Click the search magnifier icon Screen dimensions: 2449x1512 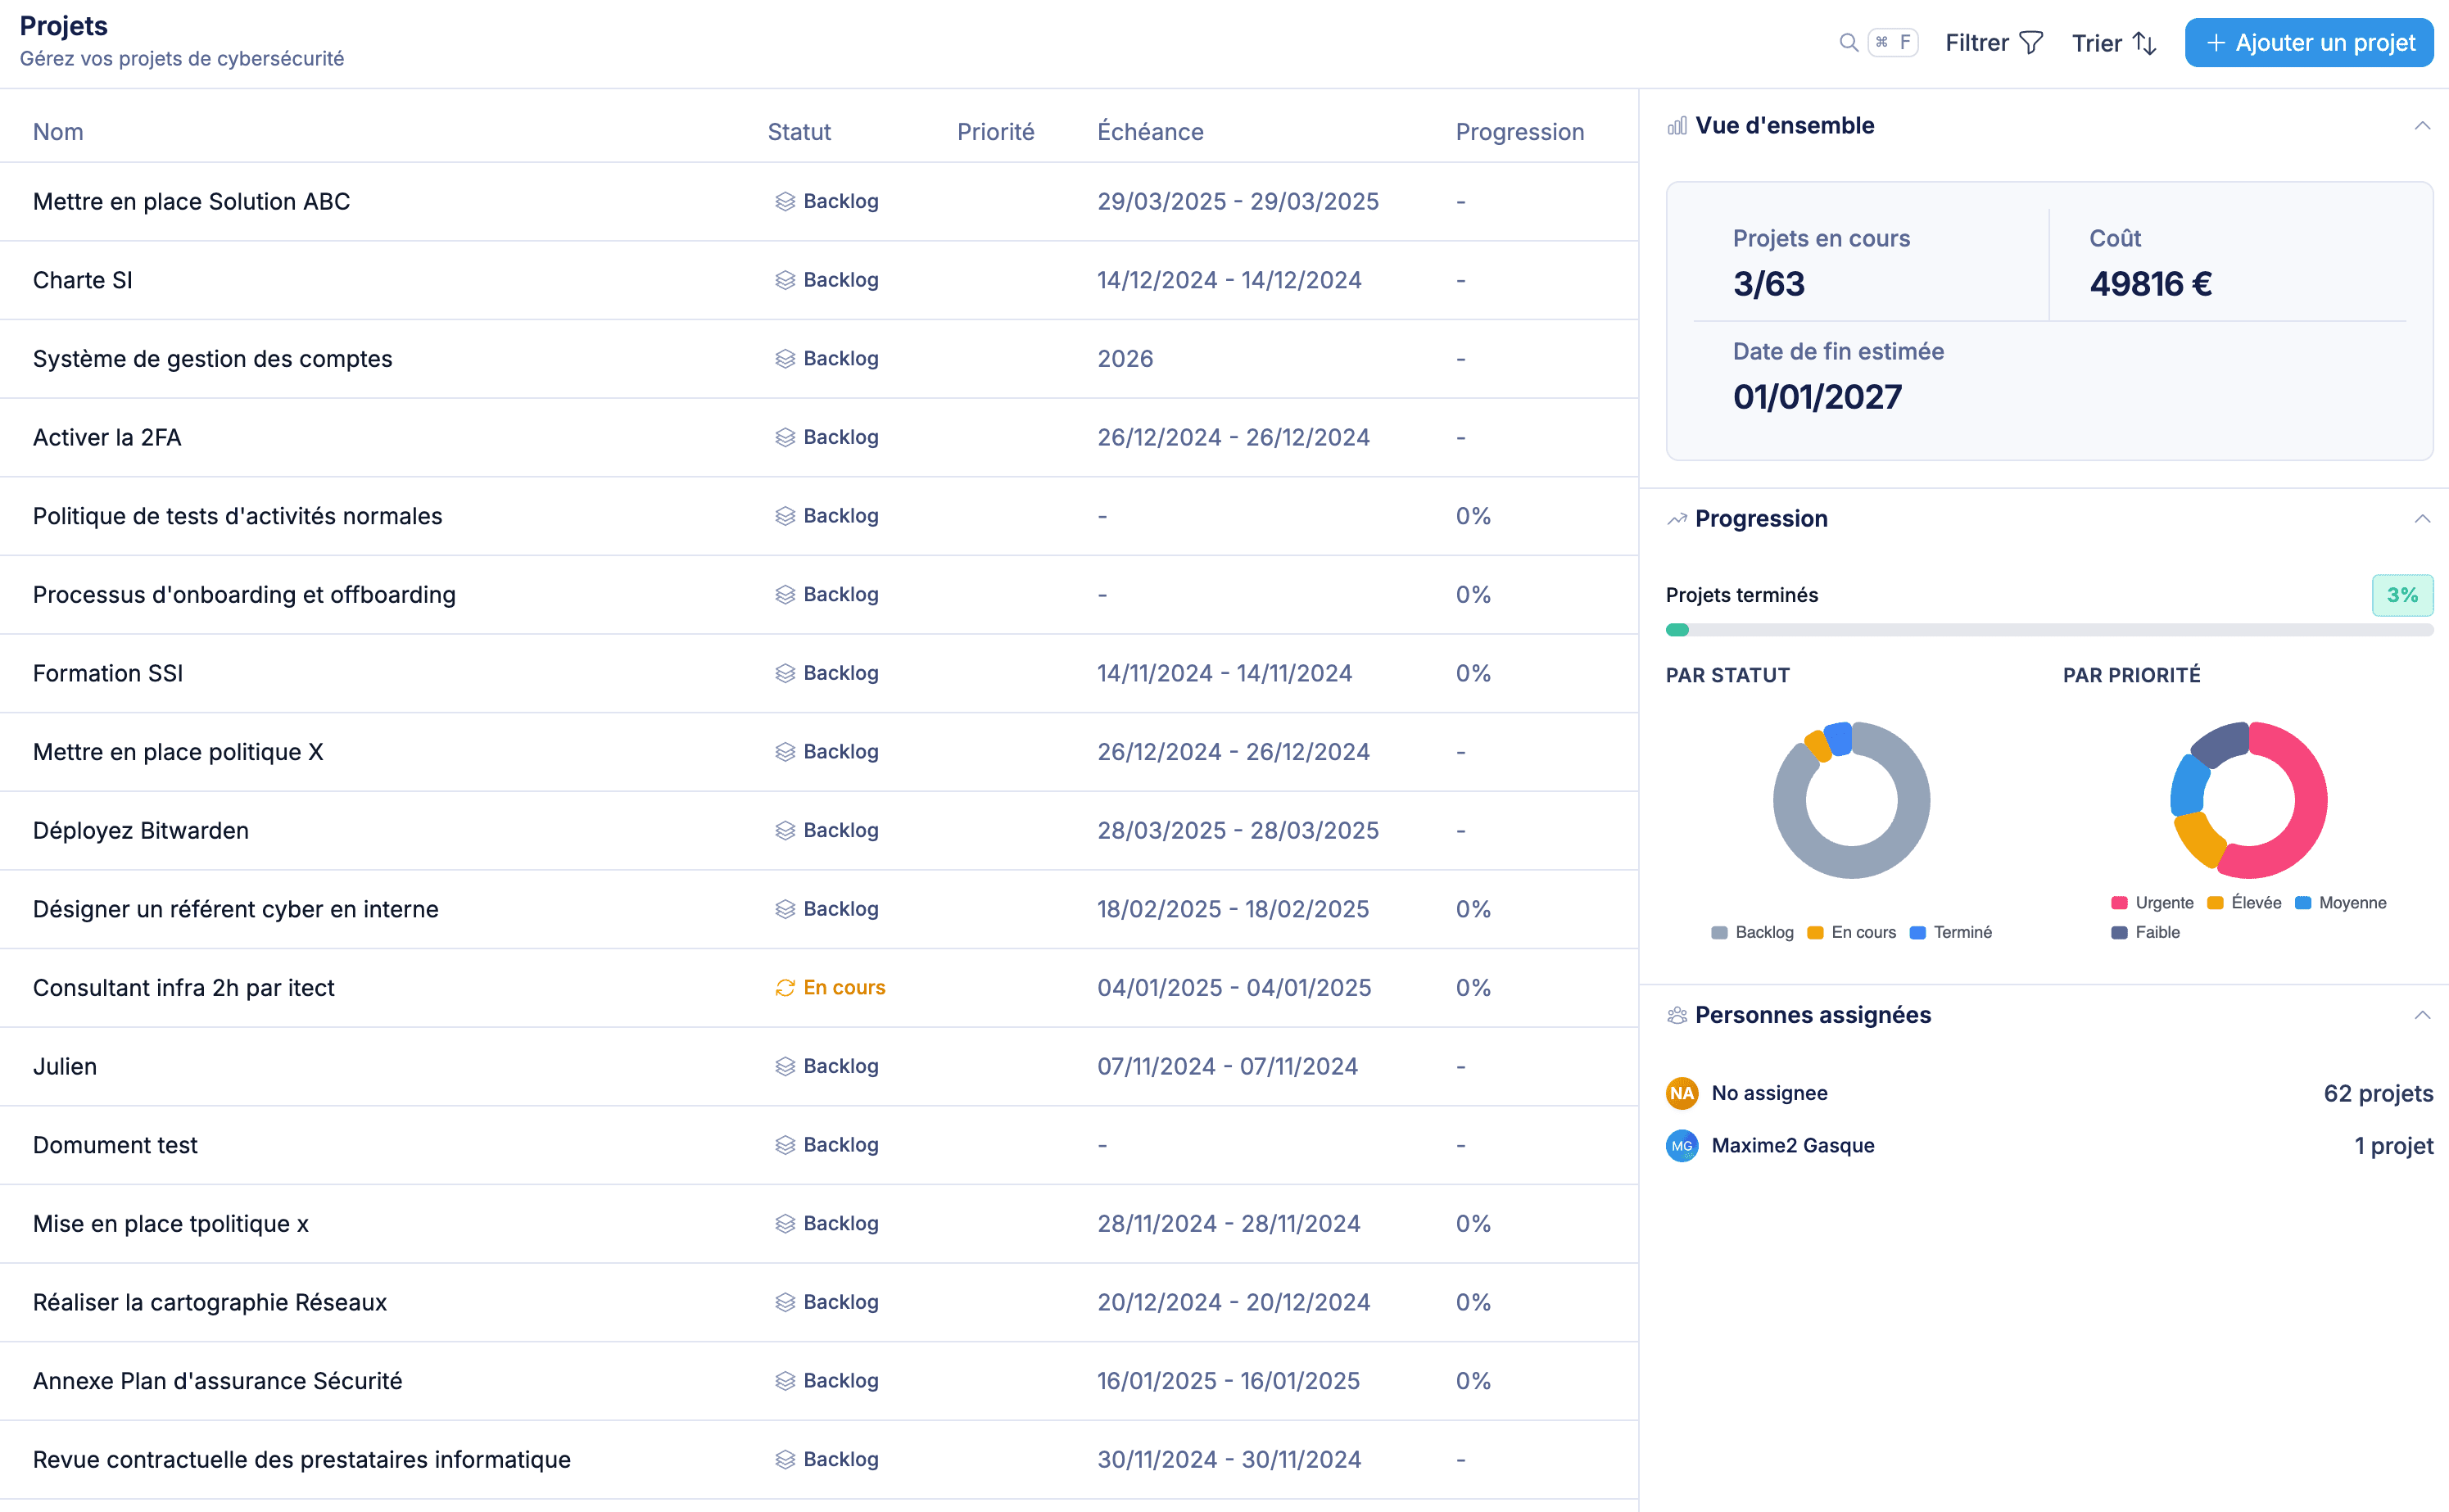[1848, 42]
